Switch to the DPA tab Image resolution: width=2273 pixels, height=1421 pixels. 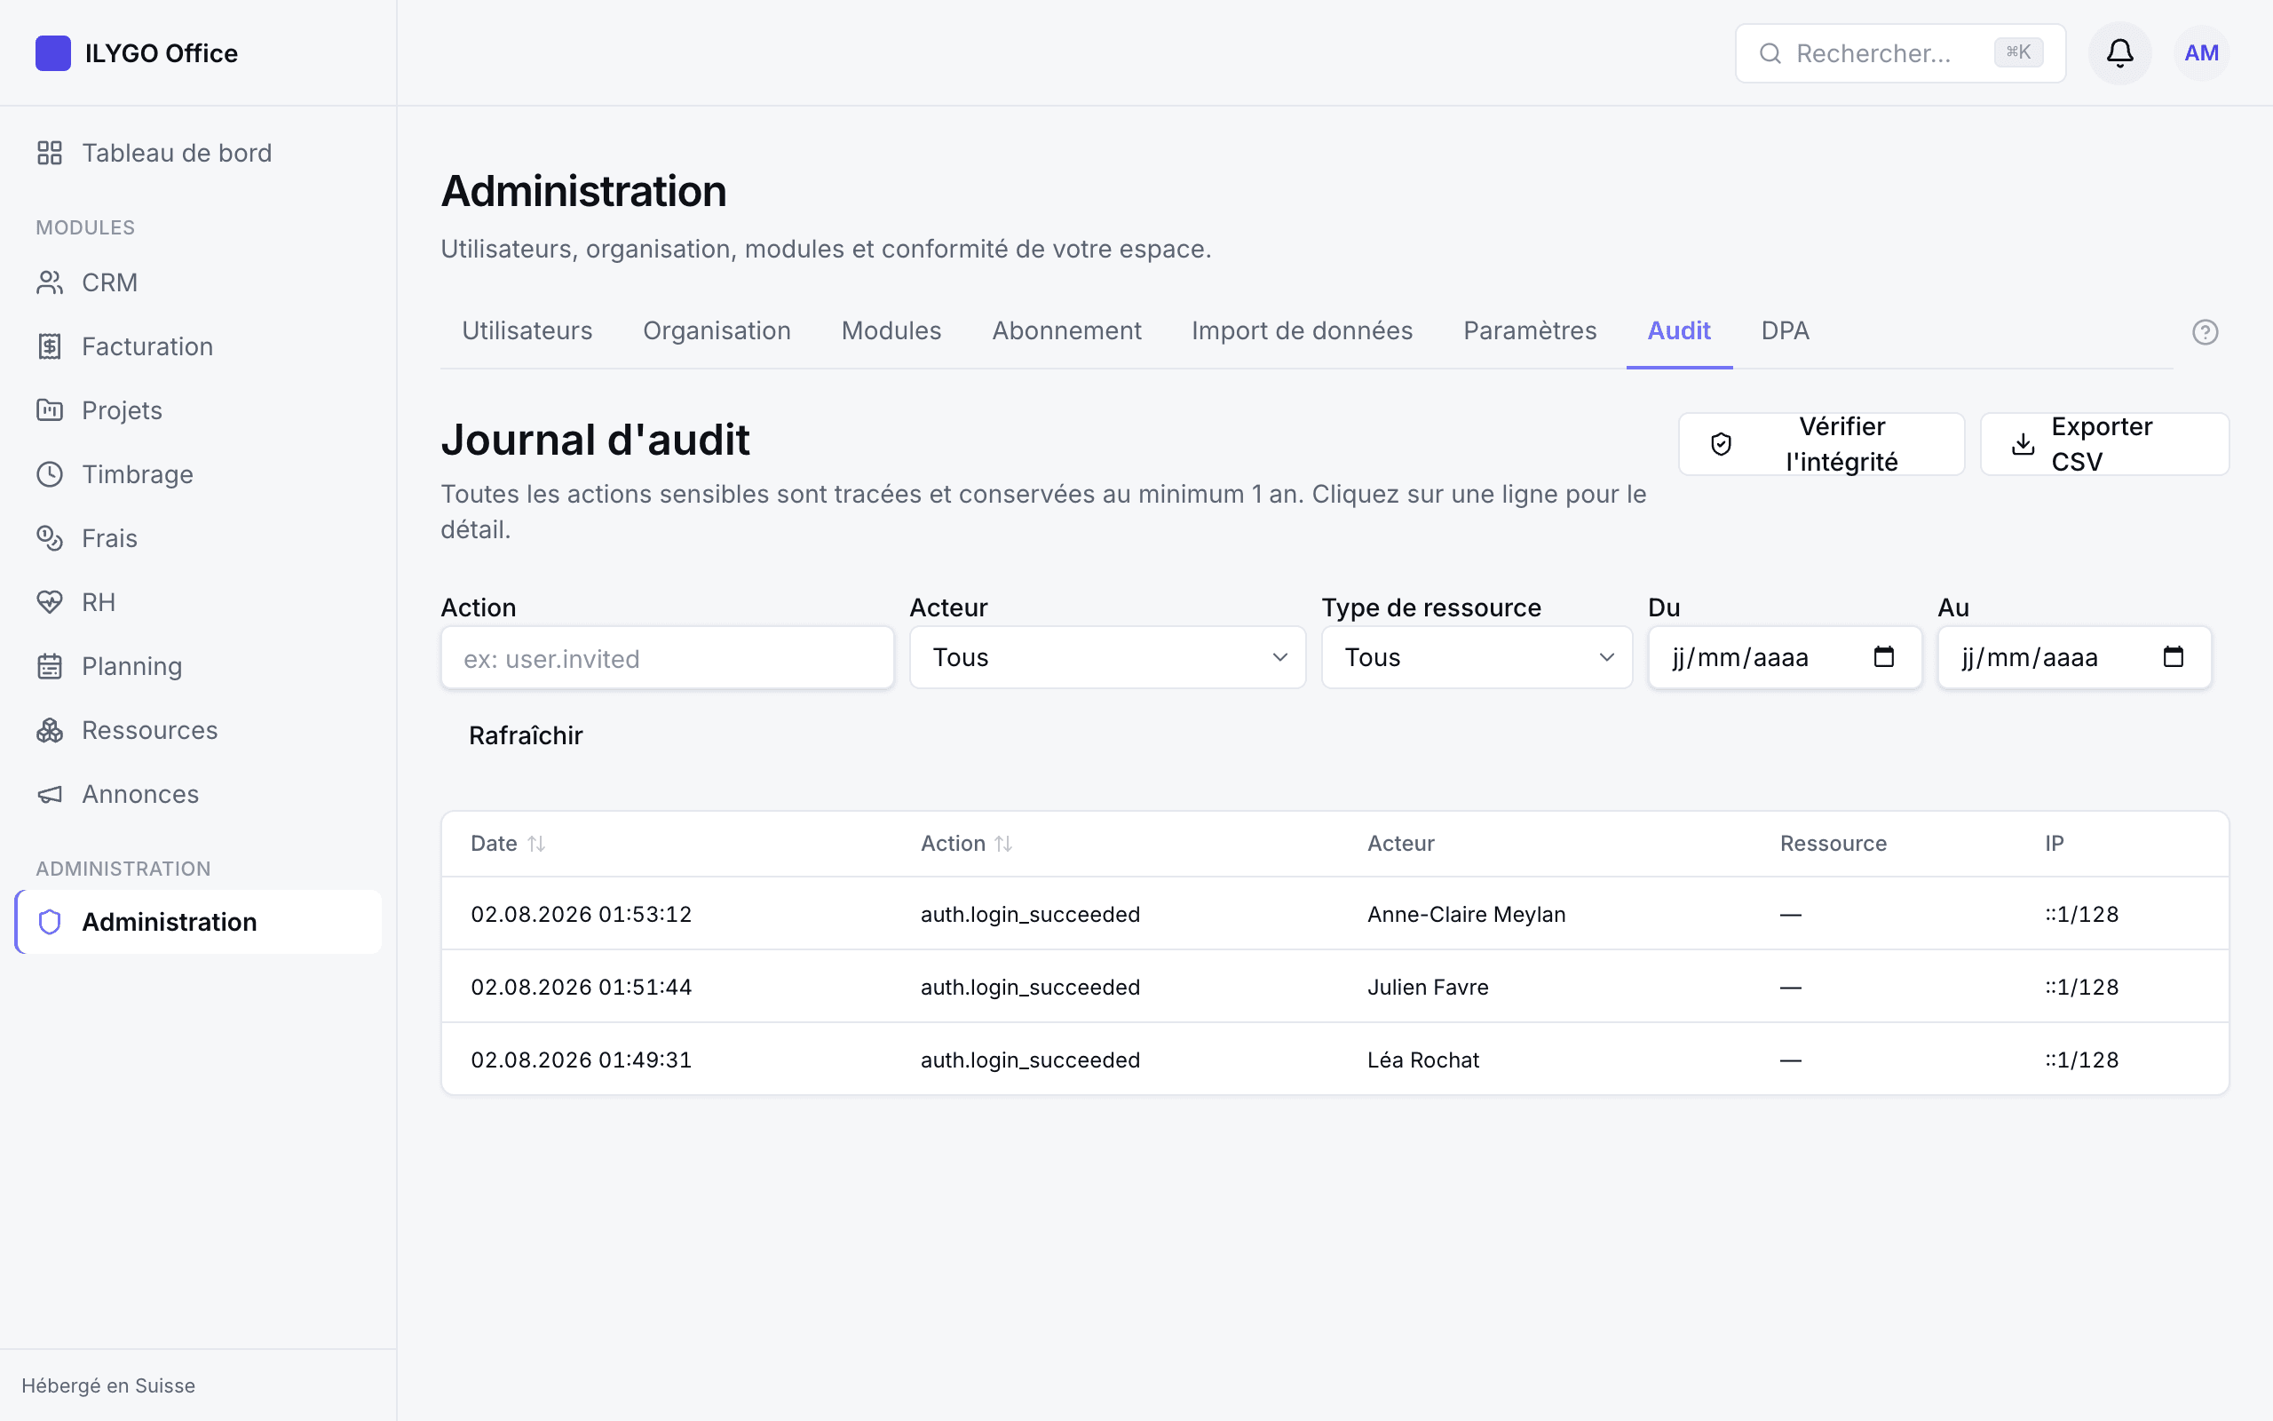[1785, 330]
